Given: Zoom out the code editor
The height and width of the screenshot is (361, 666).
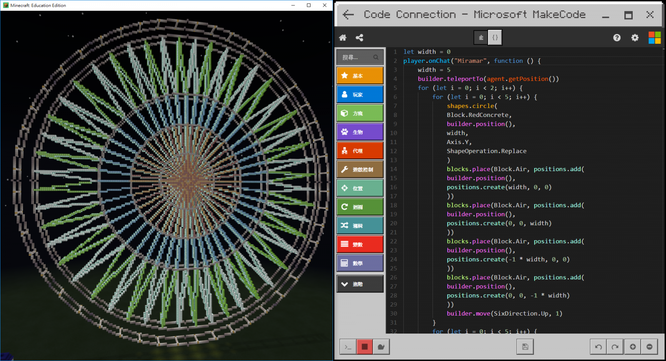Looking at the screenshot, I should [x=649, y=347].
